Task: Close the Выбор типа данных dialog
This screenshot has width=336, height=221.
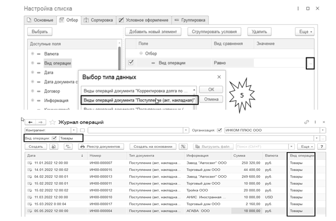Action: pyautogui.click(x=219, y=77)
